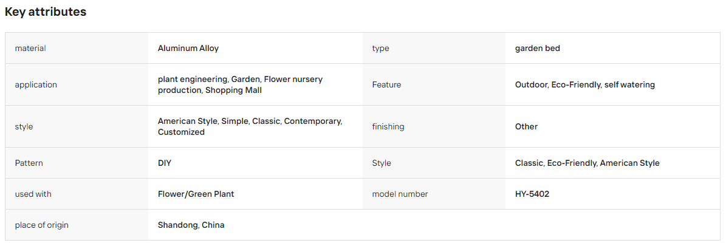Select the Shandong, China origin value
The height and width of the screenshot is (243, 726).
click(x=191, y=225)
